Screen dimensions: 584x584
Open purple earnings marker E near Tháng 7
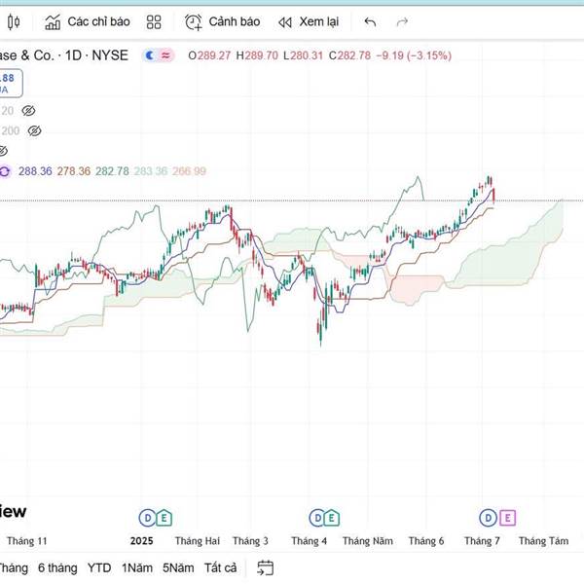(507, 518)
